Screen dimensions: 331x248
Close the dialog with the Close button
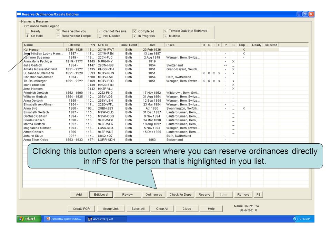pyautogui.click(x=187, y=209)
